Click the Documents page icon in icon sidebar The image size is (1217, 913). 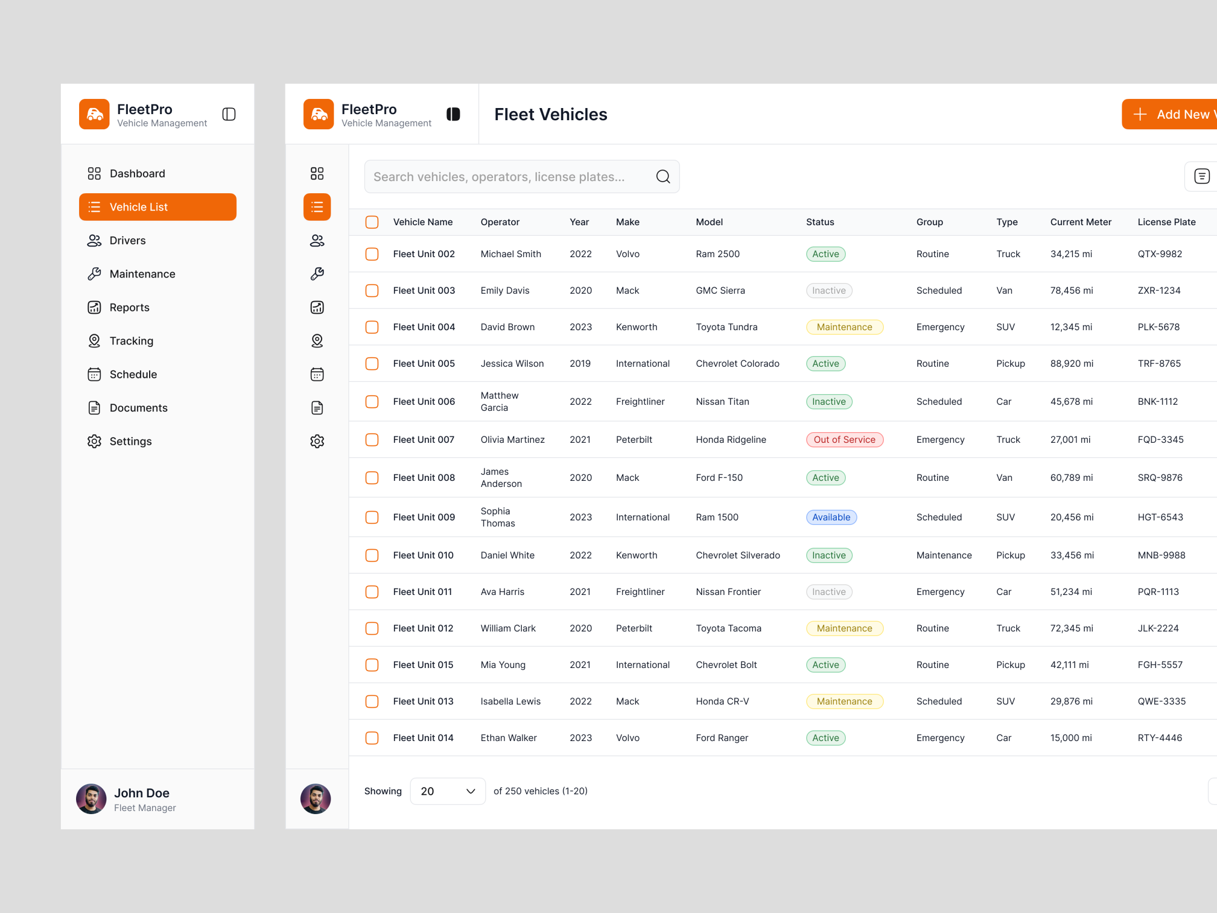(317, 407)
